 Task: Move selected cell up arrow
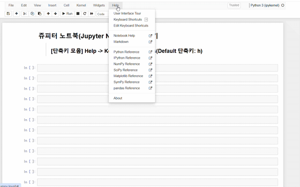tap(48, 14)
